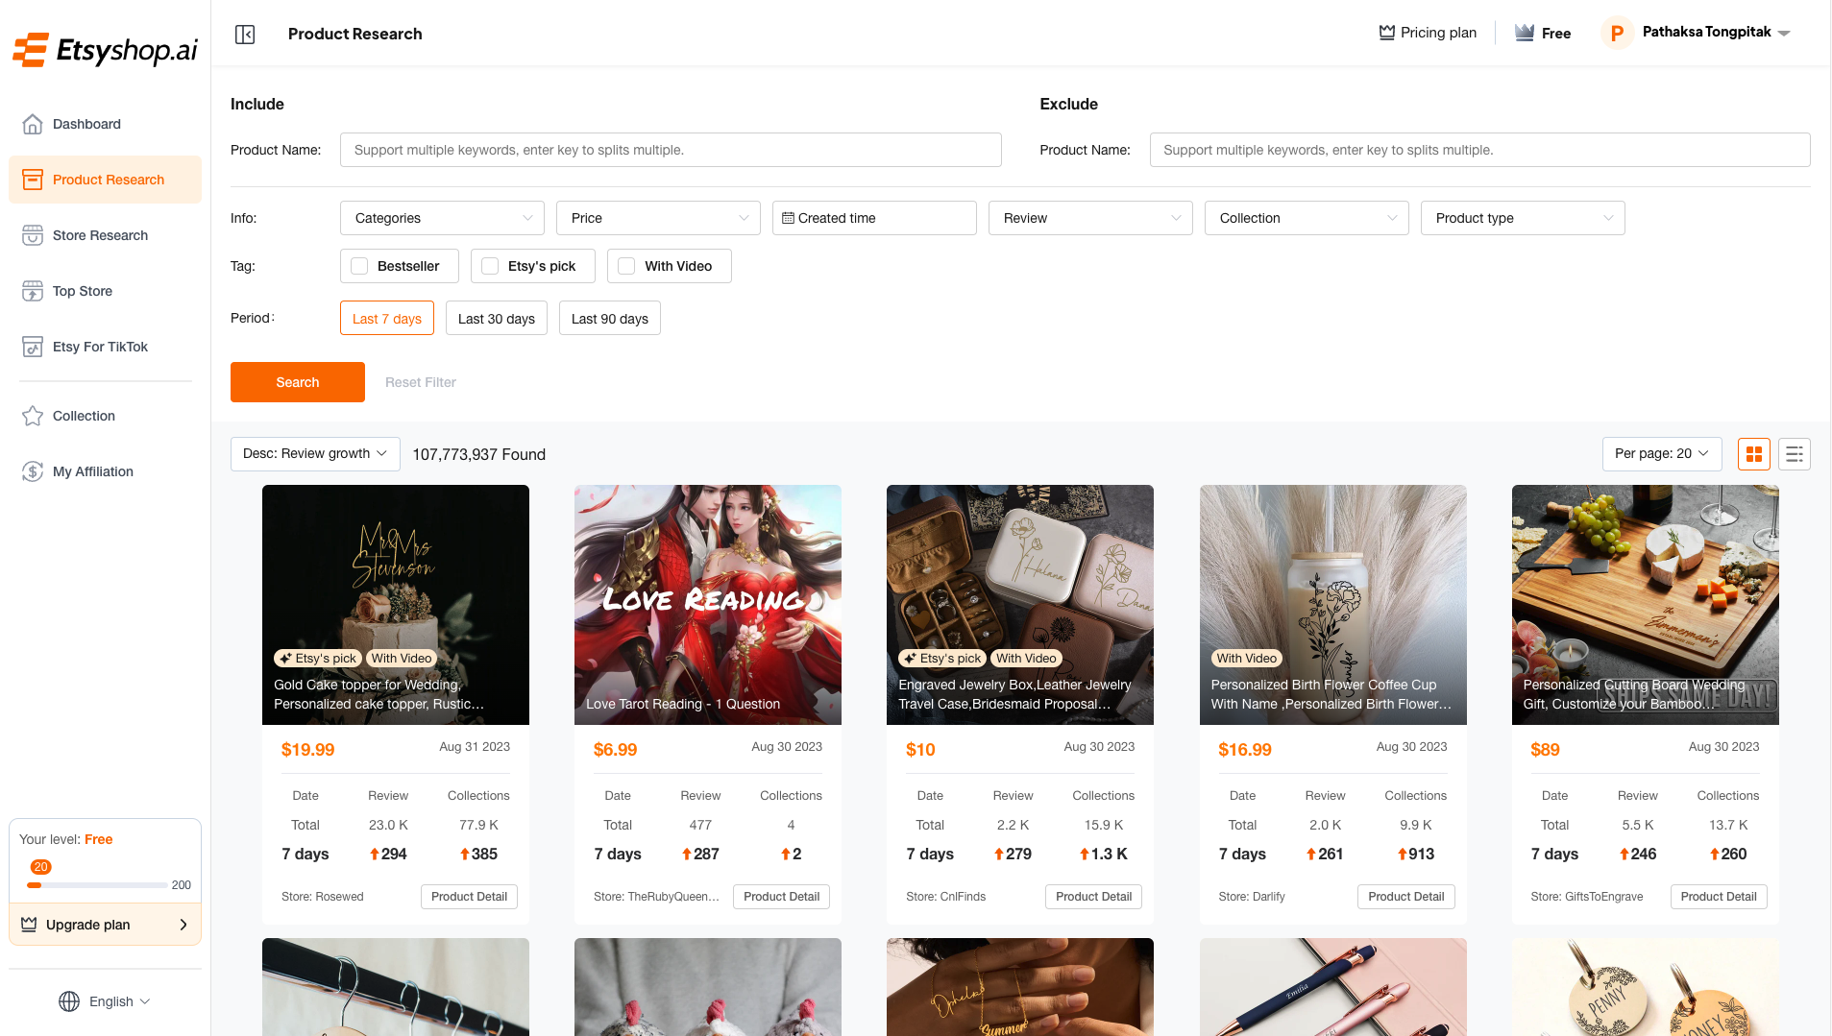This screenshot has height=1036, width=1832.
Task: Click the Include Product Name input field
Action: point(670,150)
